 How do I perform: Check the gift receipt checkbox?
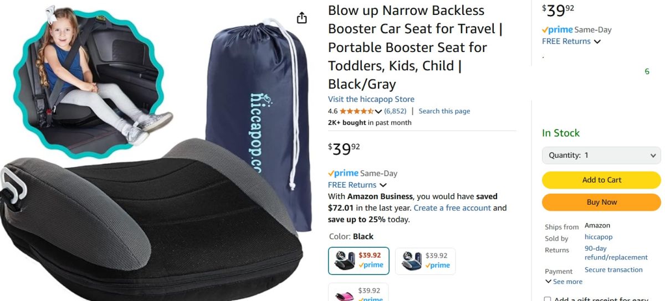(x=548, y=299)
